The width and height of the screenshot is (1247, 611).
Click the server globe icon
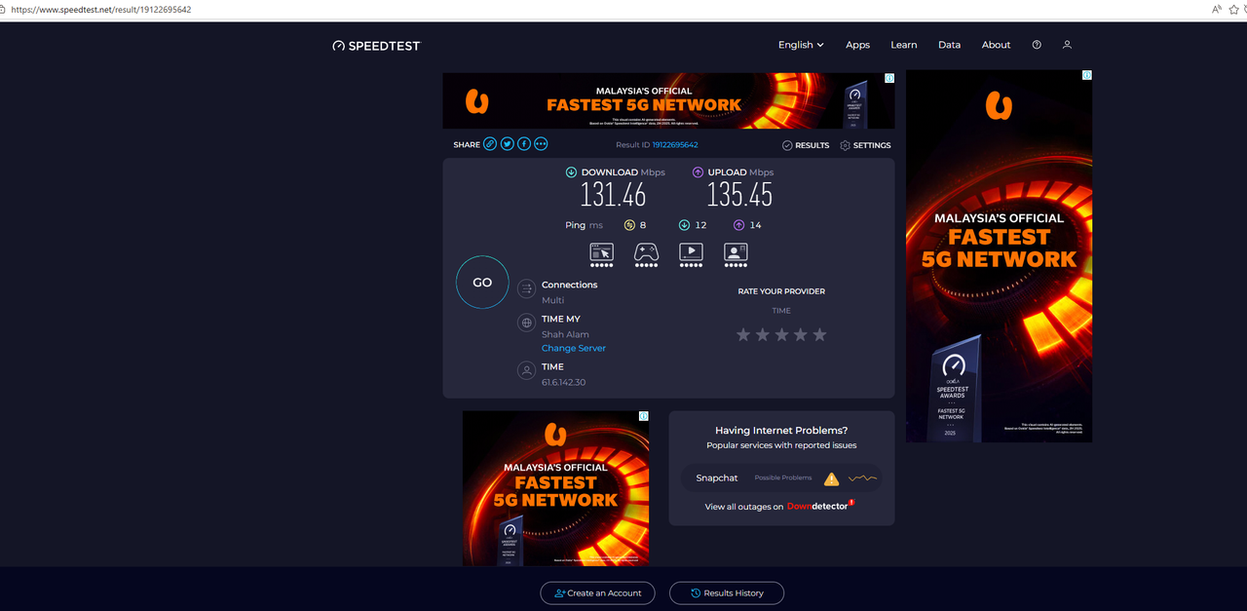526,323
